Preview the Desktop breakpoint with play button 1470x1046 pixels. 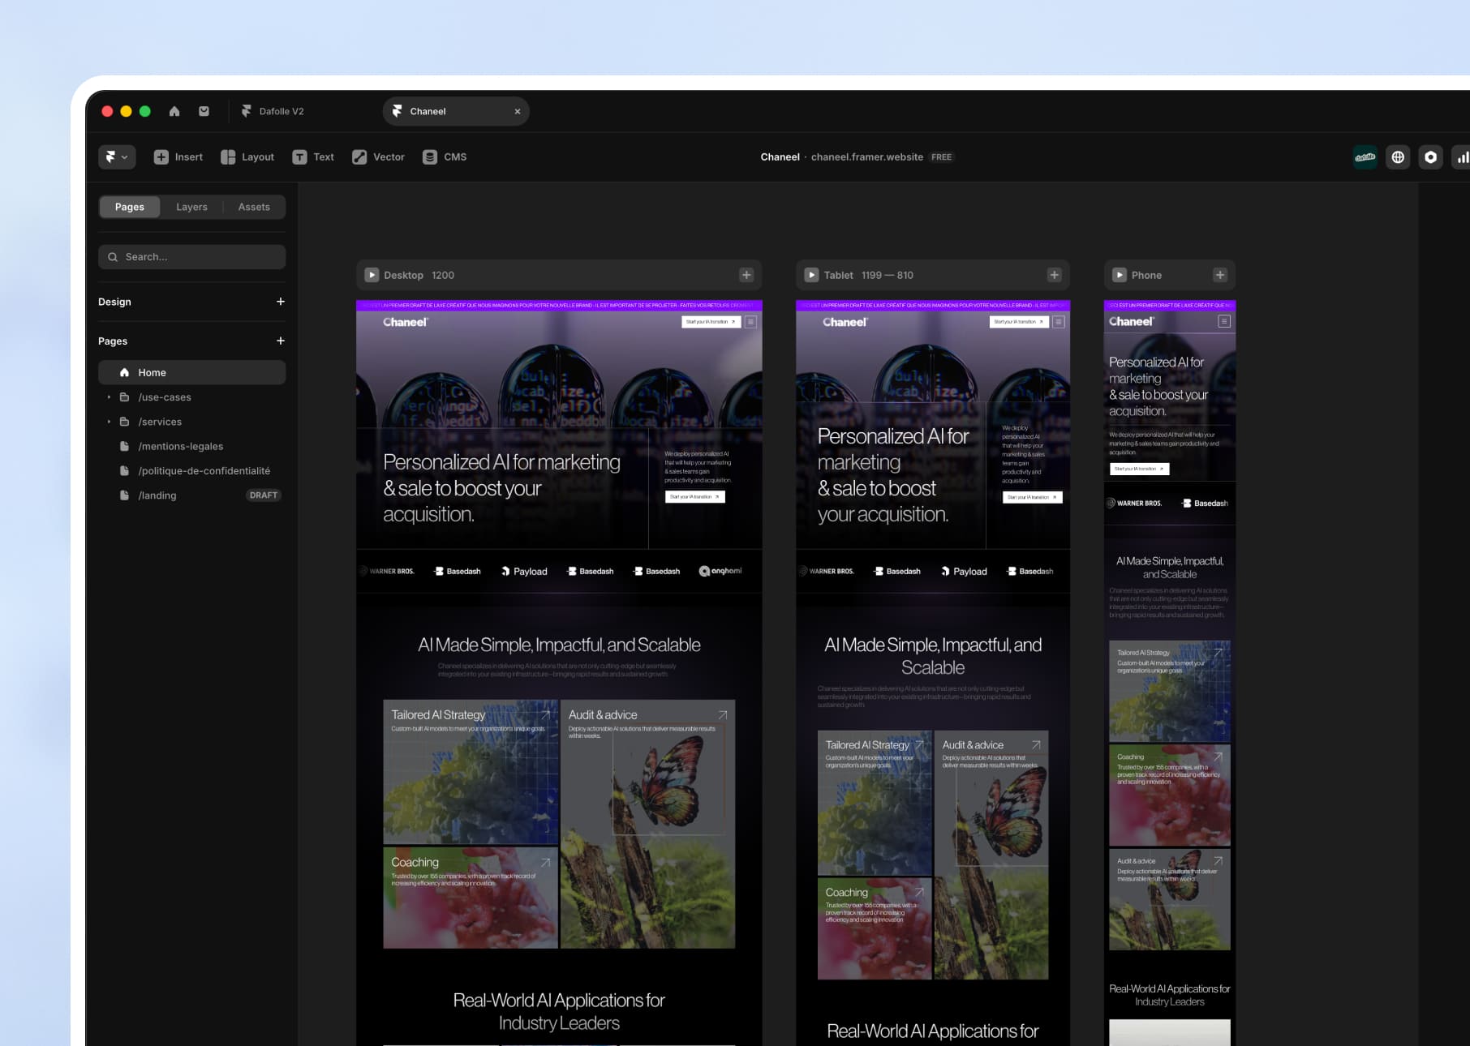[x=372, y=275]
